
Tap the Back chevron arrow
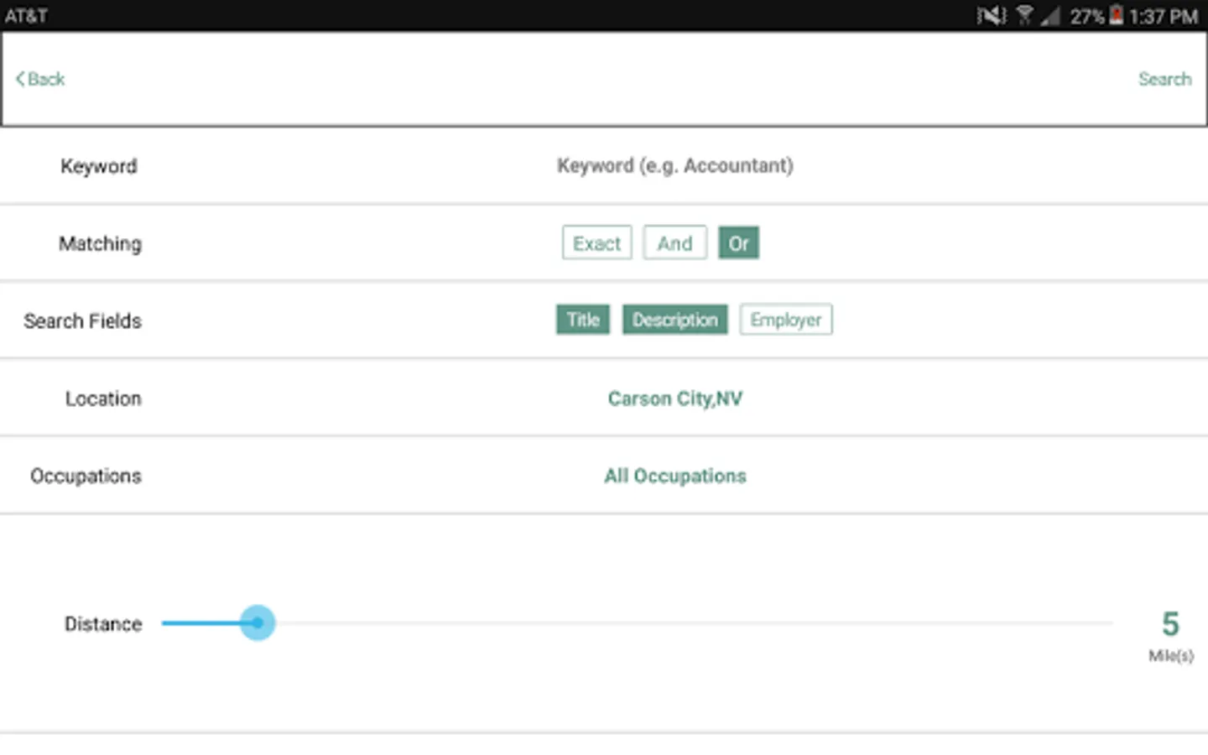[x=21, y=79]
